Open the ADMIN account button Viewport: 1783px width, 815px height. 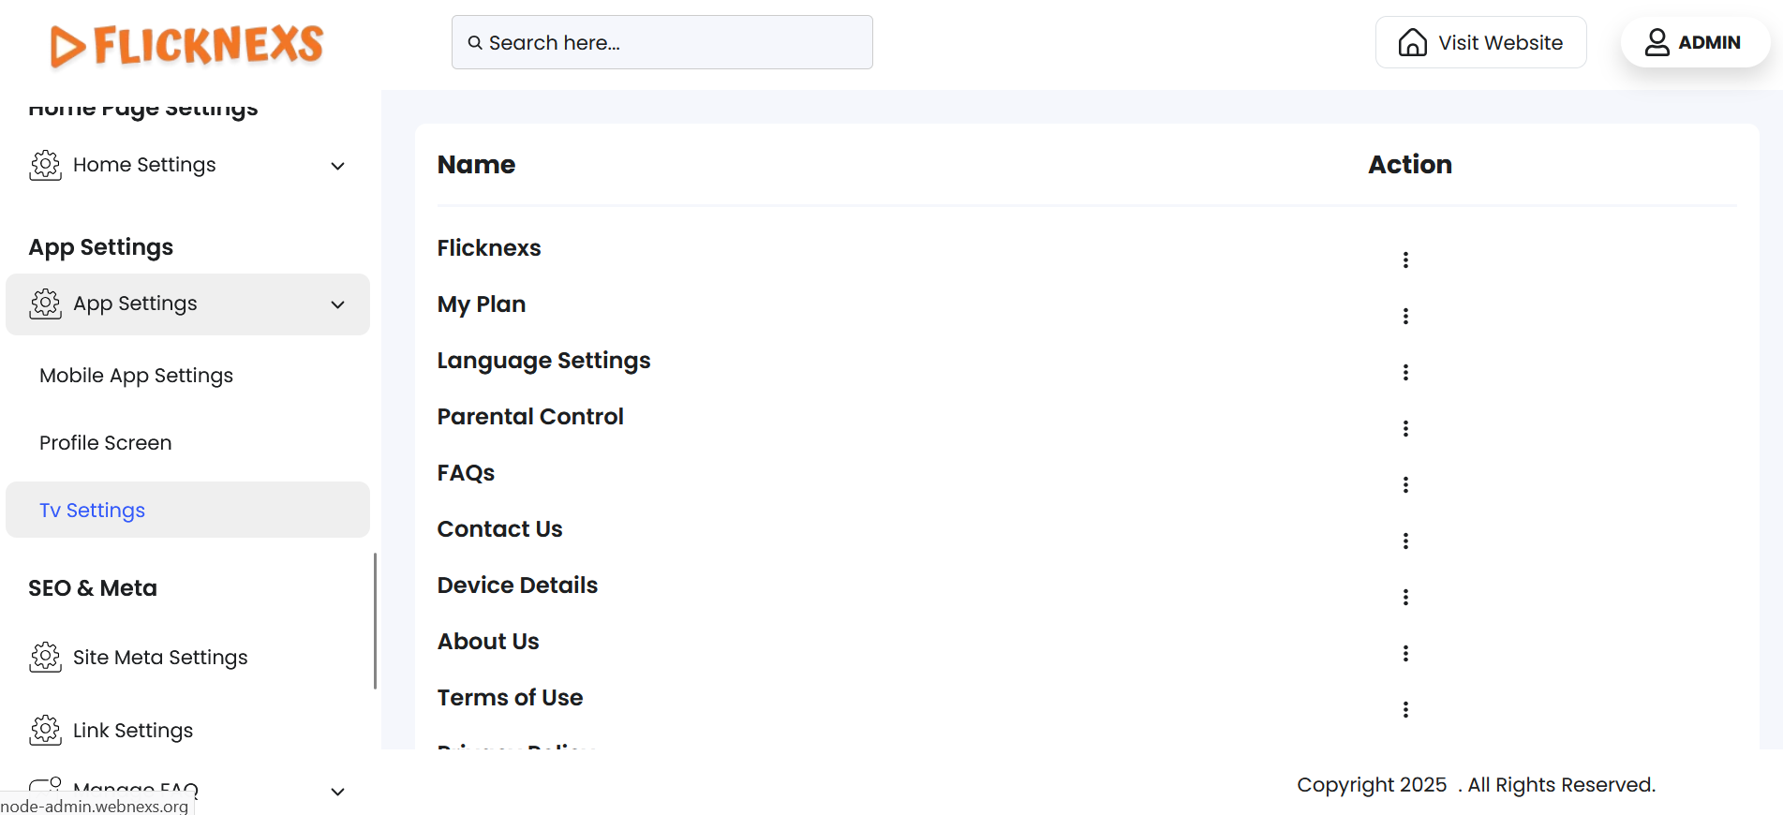click(x=1694, y=43)
